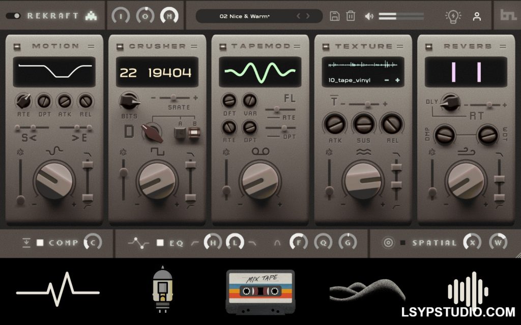Delete the preset with the trash icon
Image resolution: width=521 pixels, height=325 pixels.
pyautogui.click(x=351, y=16)
